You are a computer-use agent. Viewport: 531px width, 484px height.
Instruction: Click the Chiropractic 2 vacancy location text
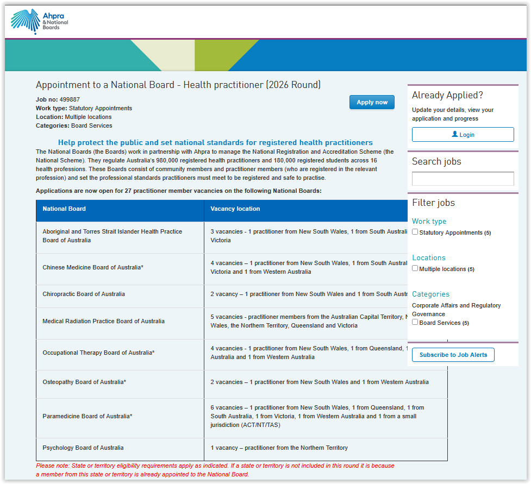309,294
